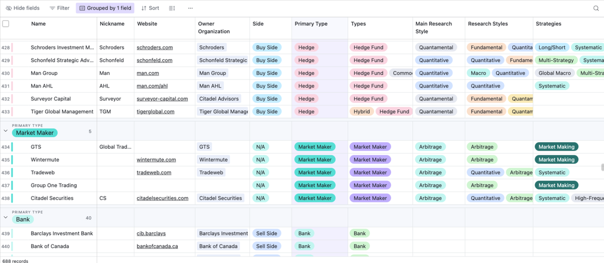Collapse the Bank group
This screenshot has height=263, width=604.
coord(6,217)
